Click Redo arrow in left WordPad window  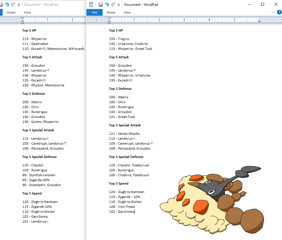pos(13,5)
